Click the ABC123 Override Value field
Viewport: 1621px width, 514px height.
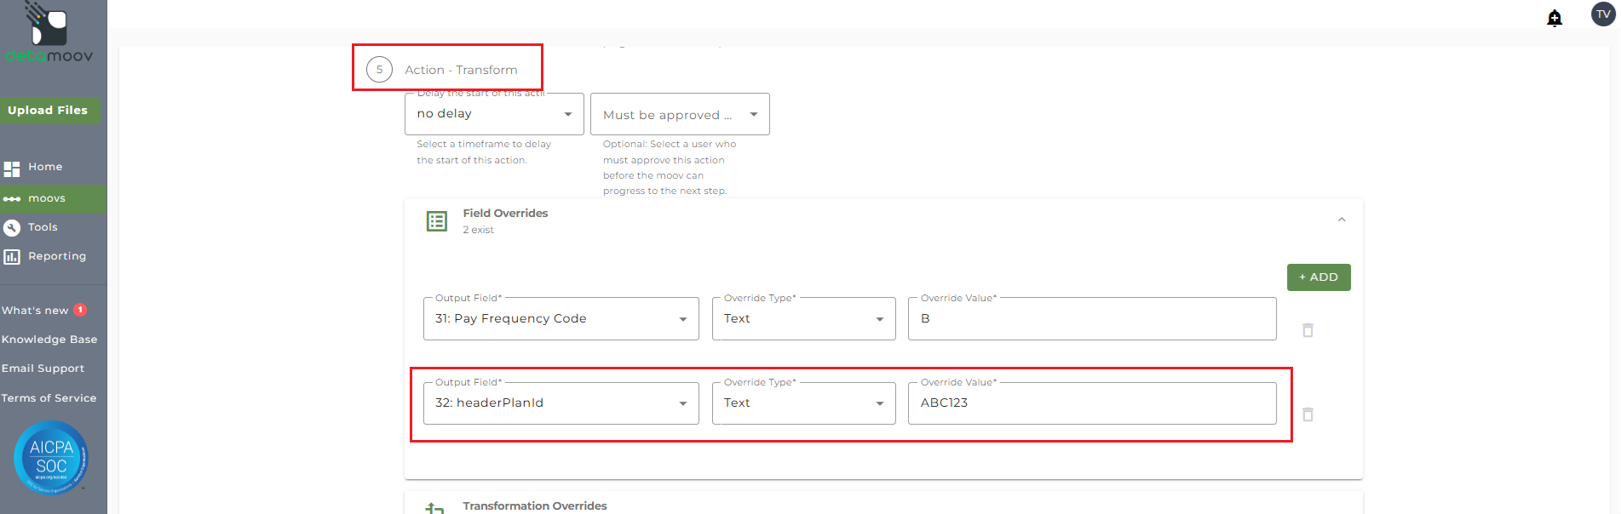[x=1091, y=403]
